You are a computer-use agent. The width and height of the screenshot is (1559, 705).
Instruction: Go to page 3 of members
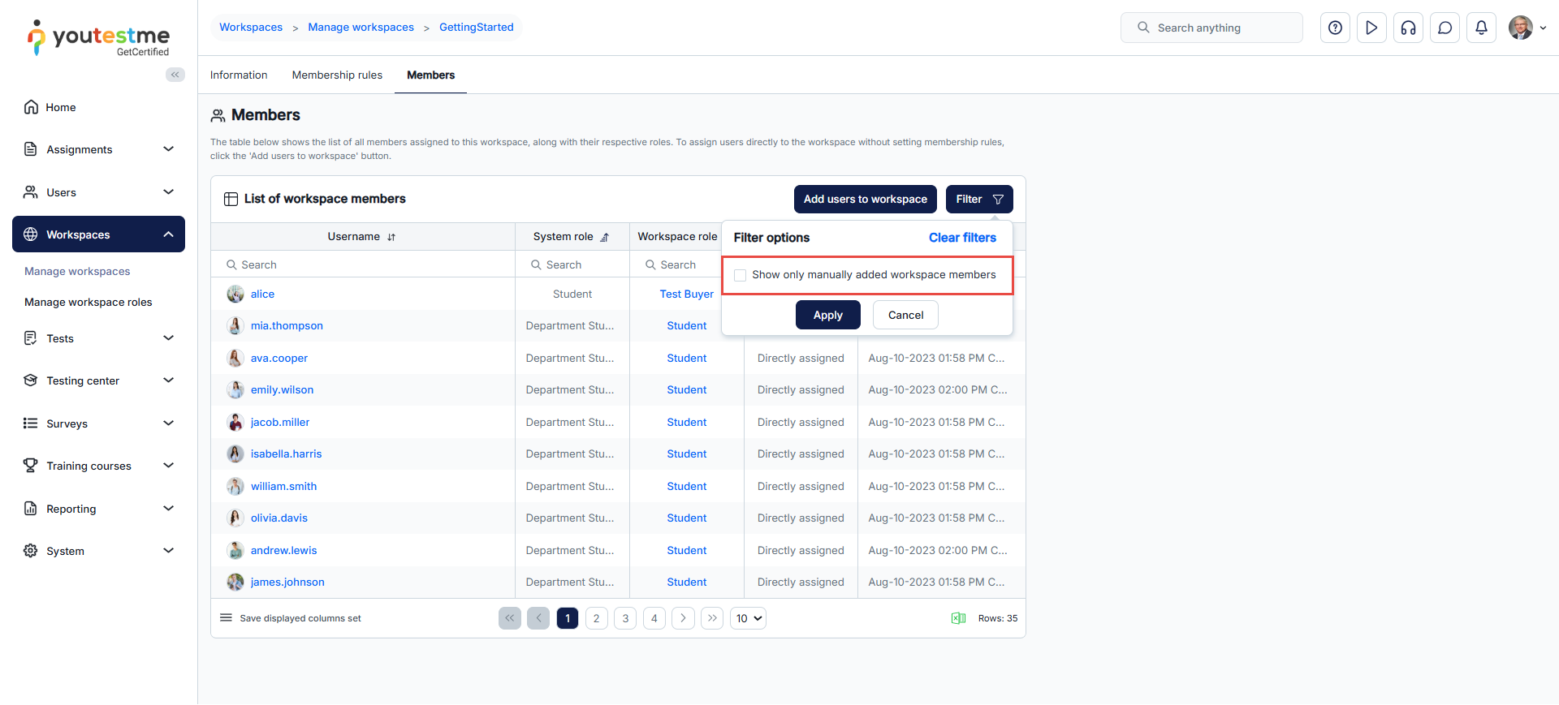[x=625, y=618]
